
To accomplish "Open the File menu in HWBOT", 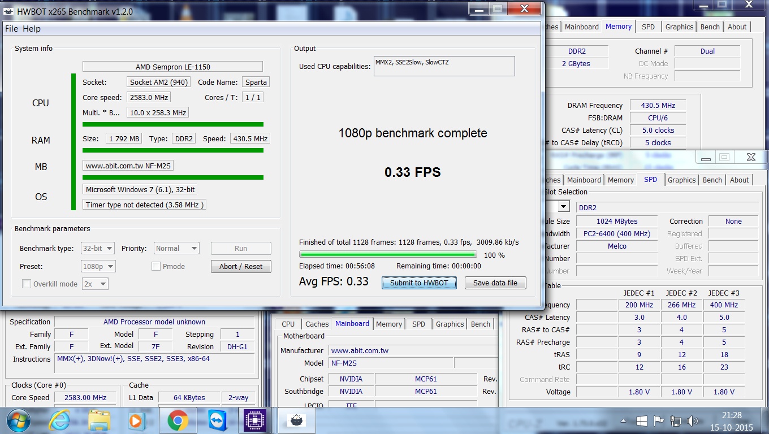I will pos(11,29).
